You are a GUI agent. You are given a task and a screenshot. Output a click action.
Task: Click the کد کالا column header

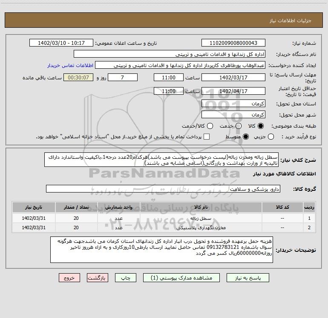point(282,207)
